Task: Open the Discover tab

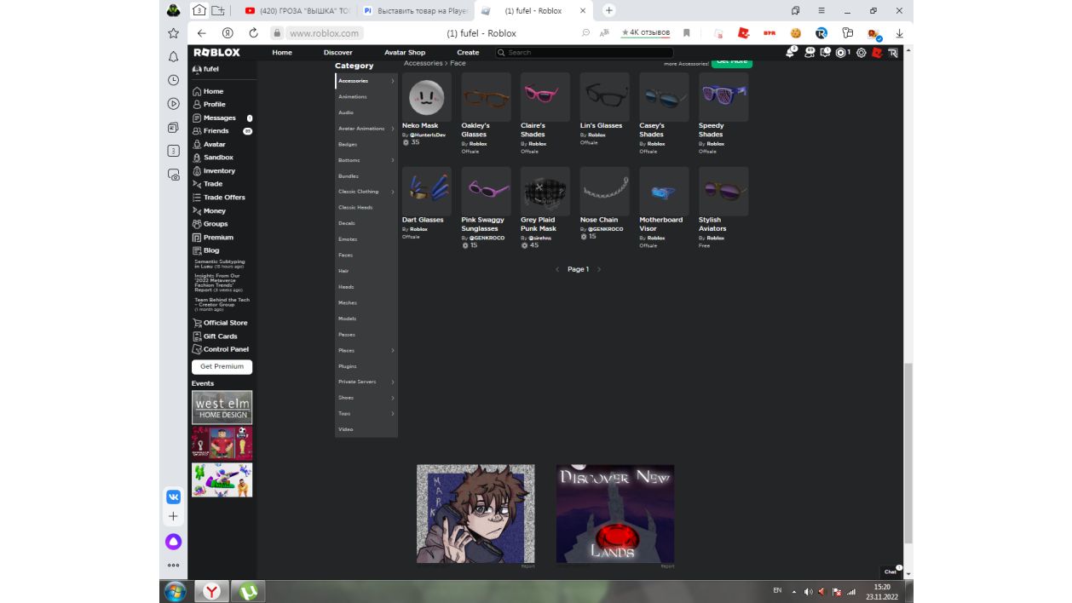Action: 338,53
